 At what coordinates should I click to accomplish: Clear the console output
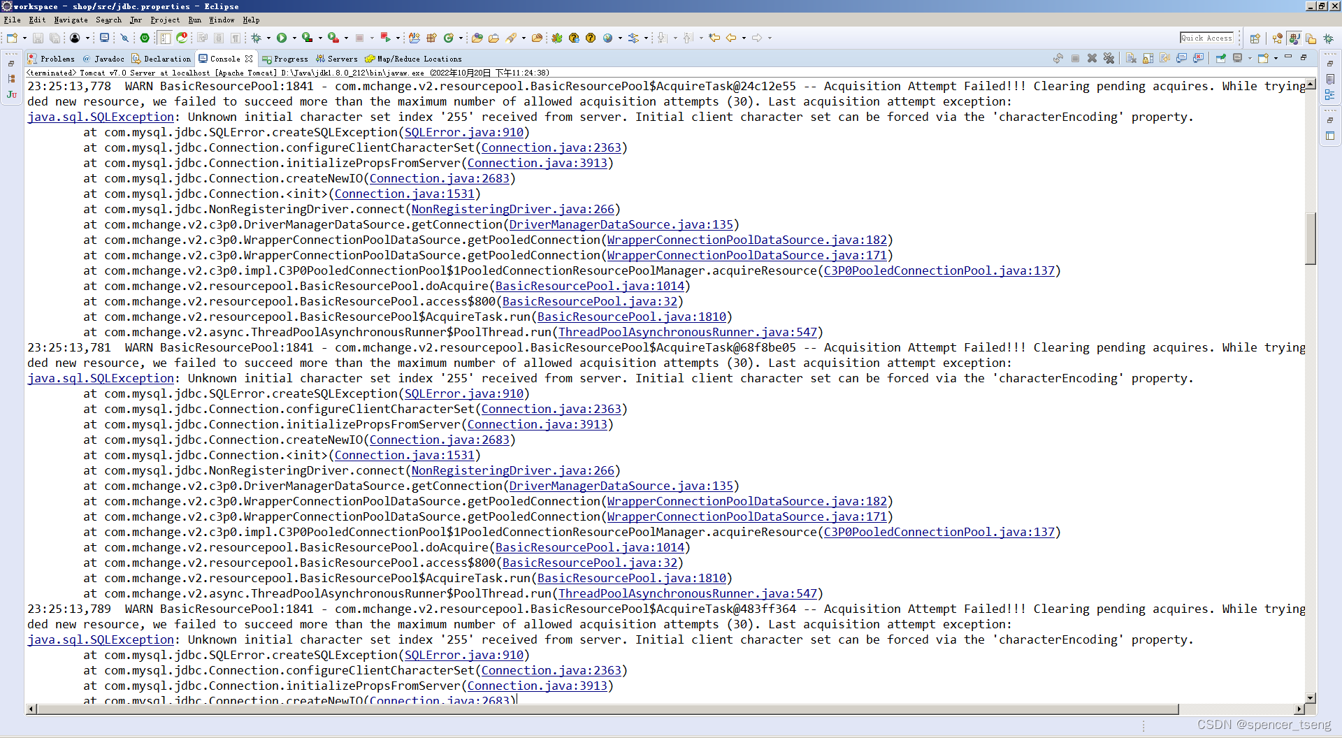[x=1132, y=58]
